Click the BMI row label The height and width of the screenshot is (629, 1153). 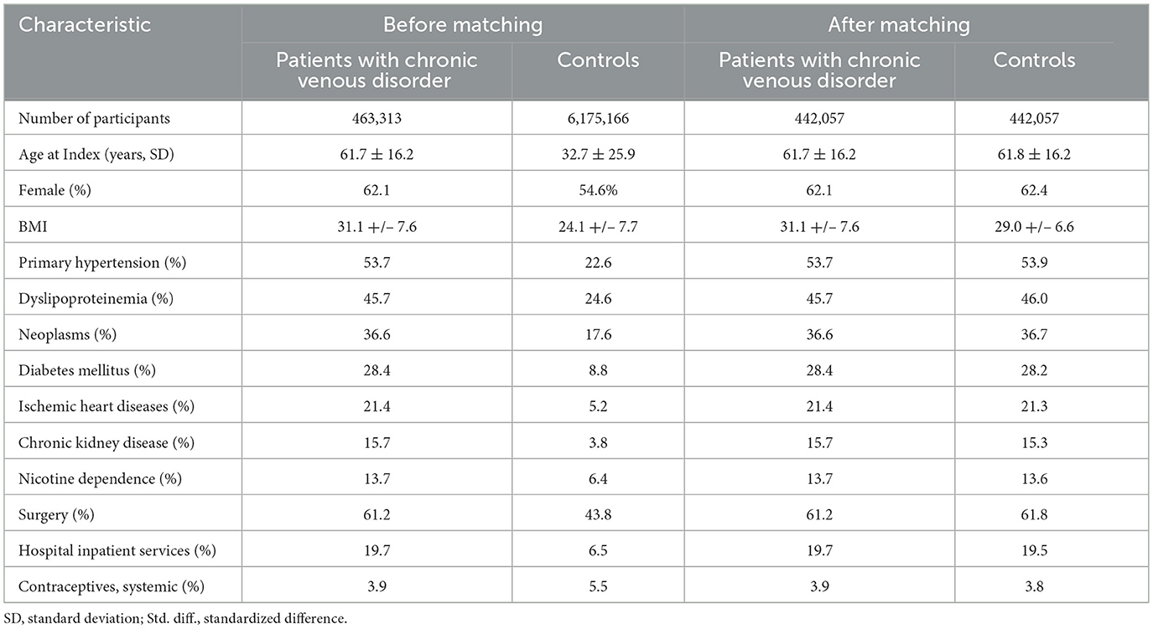pos(32,227)
